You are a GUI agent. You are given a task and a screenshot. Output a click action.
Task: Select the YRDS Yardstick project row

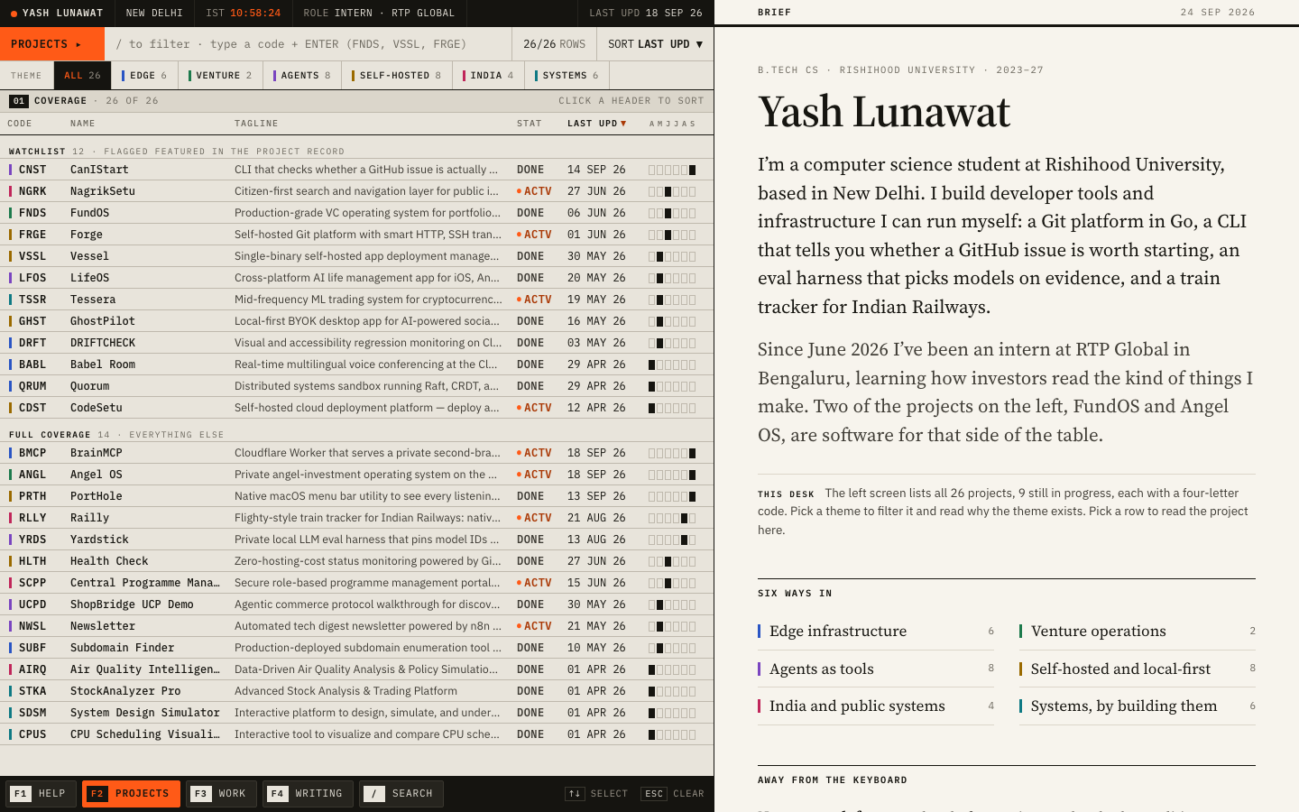[356, 540]
